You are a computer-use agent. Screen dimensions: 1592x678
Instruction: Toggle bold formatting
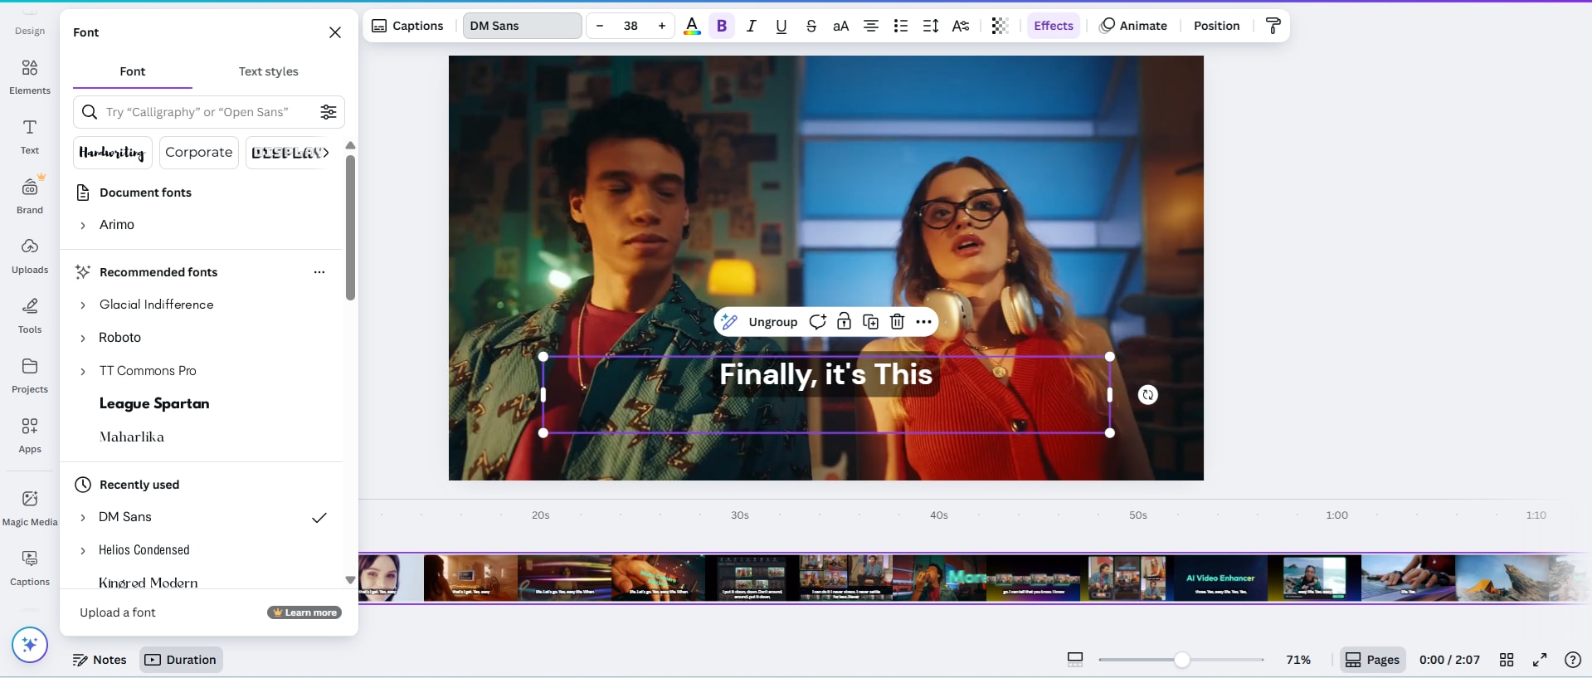722,26
